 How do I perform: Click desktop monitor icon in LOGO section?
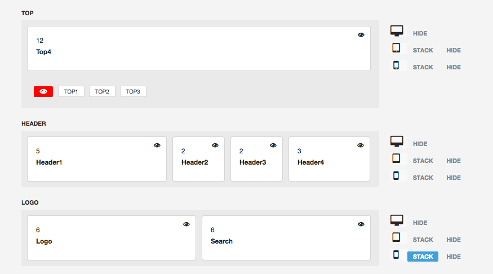pos(397,220)
